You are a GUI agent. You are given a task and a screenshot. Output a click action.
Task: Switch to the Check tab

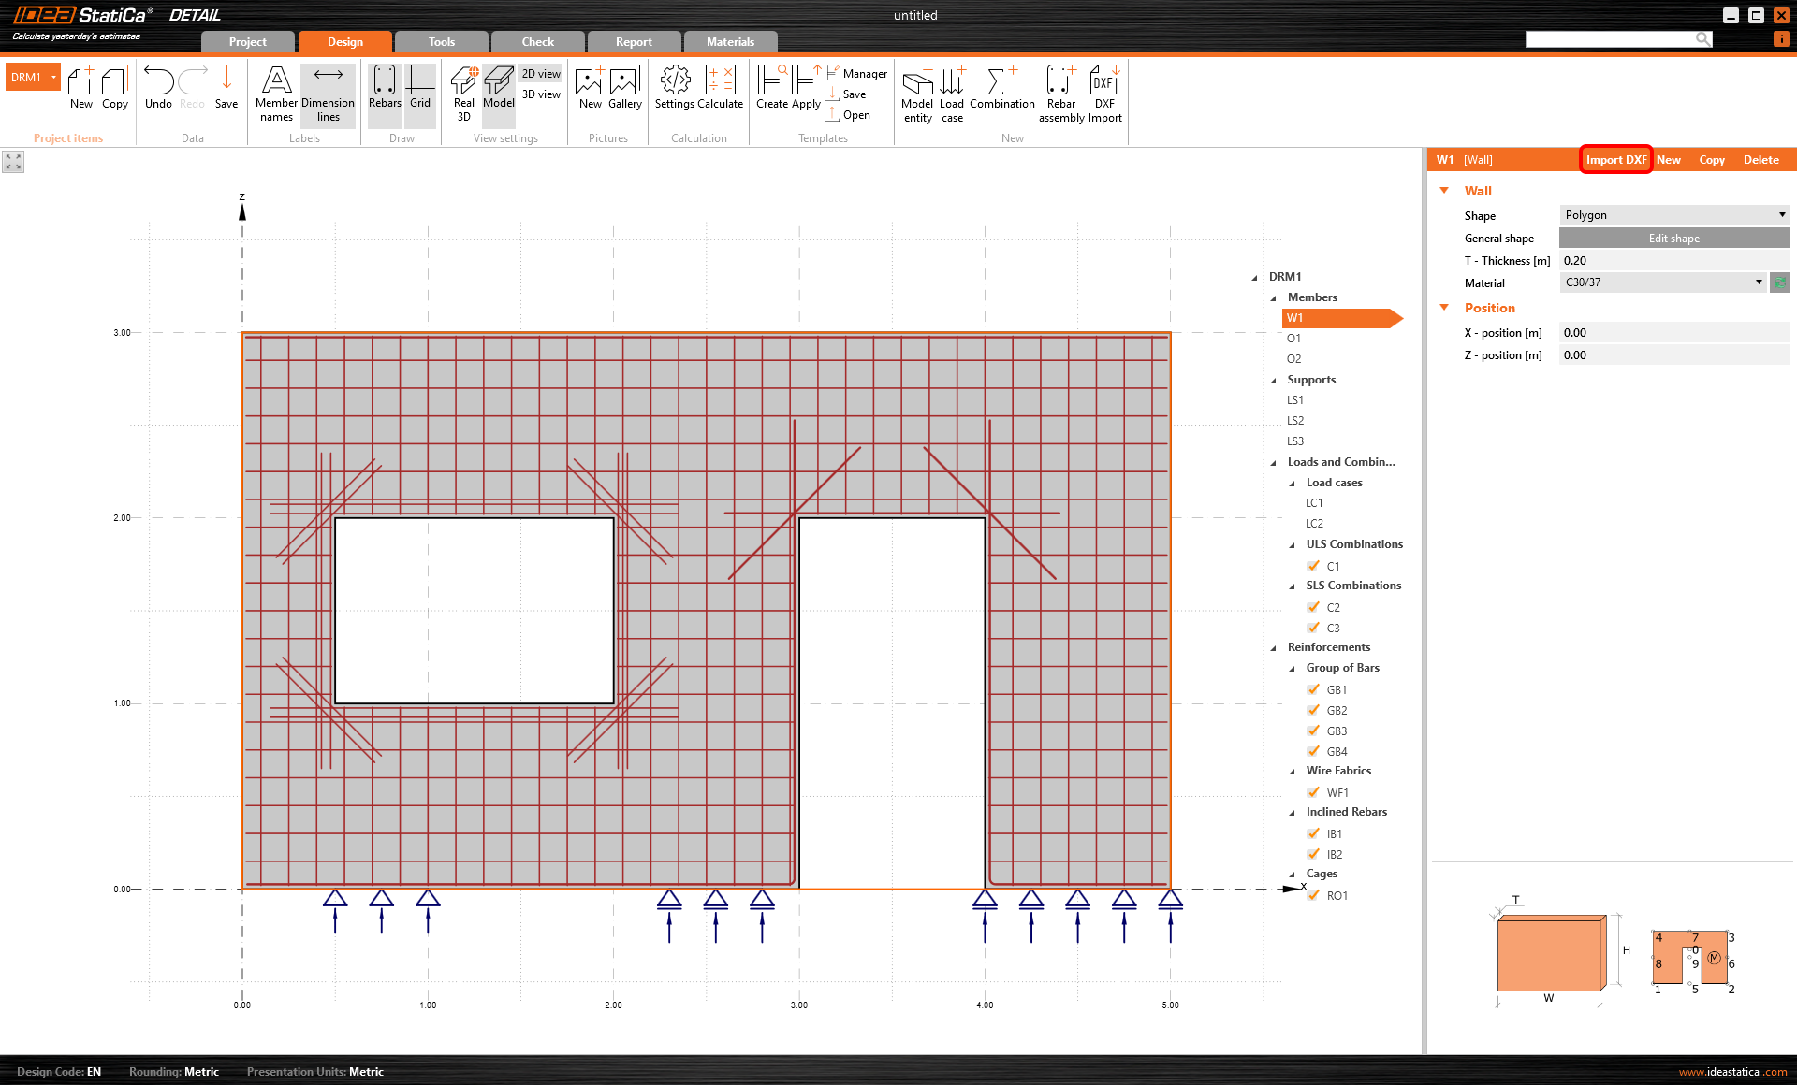coord(537,42)
